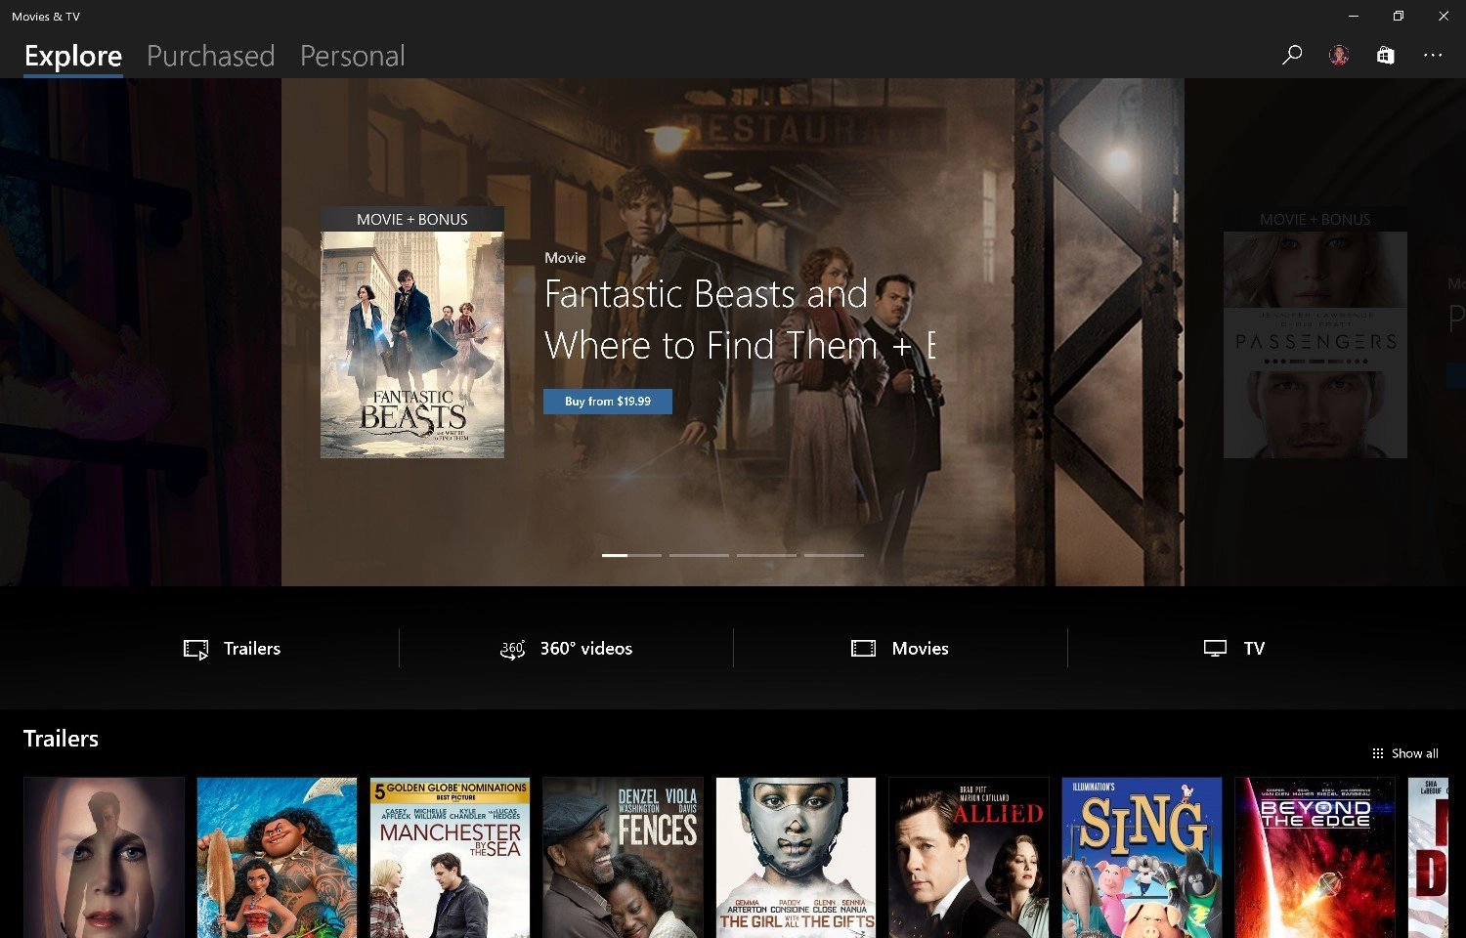Screen dimensions: 1466x938
Task: Open the Fences trailer thumbnail
Action: tap(623, 858)
